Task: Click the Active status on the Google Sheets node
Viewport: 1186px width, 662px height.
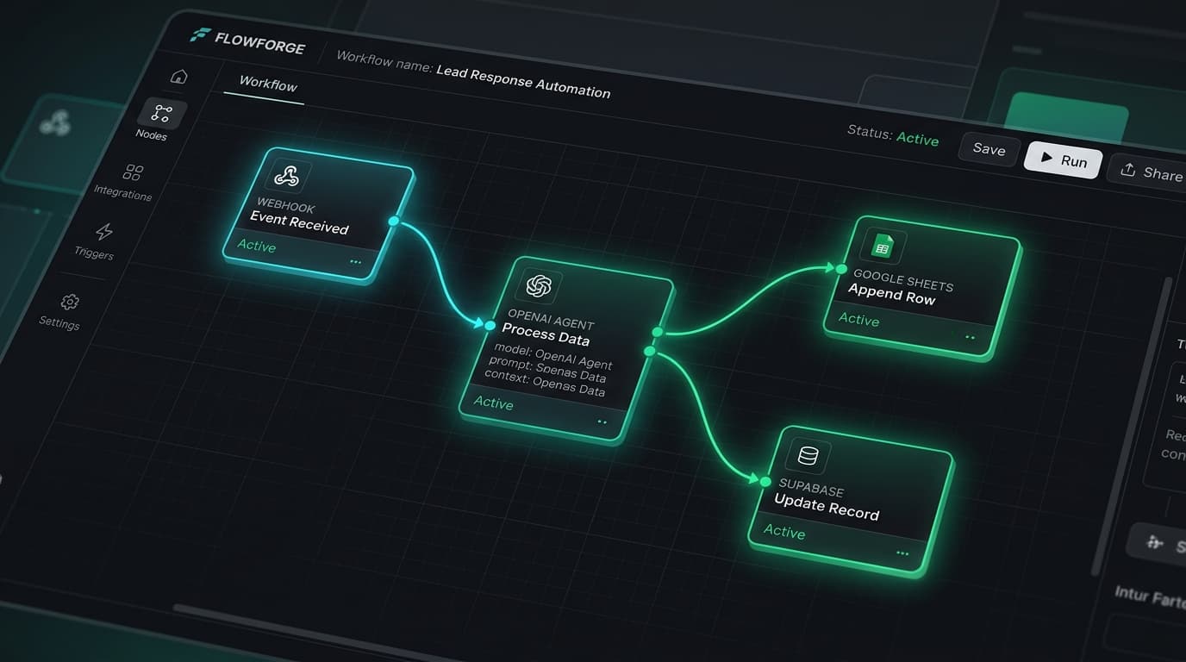Action: click(858, 319)
